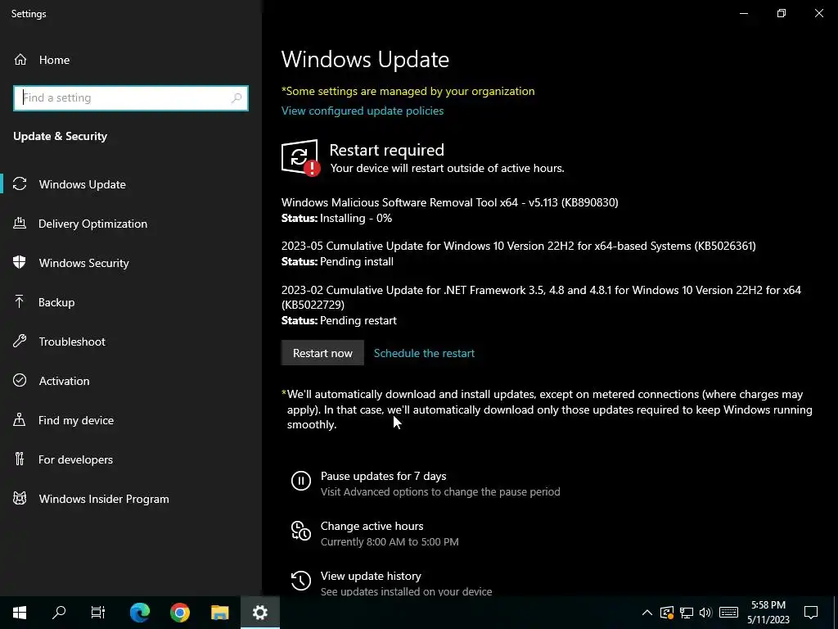Click the Find my device icon
The width and height of the screenshot is (838, 629).
pos(20,420)
